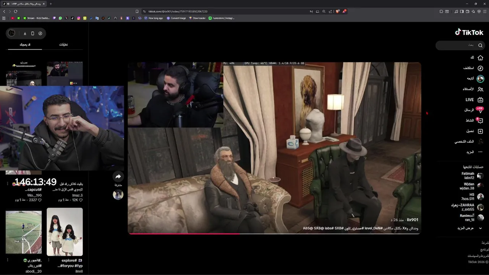Open the X bookmark icon in bookmarks bar
The width and height of the screenshot is (489, 275).
pyautogui.click(x=66, y=18)
